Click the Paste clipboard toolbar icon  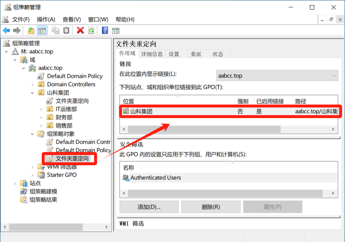point(66,30)
